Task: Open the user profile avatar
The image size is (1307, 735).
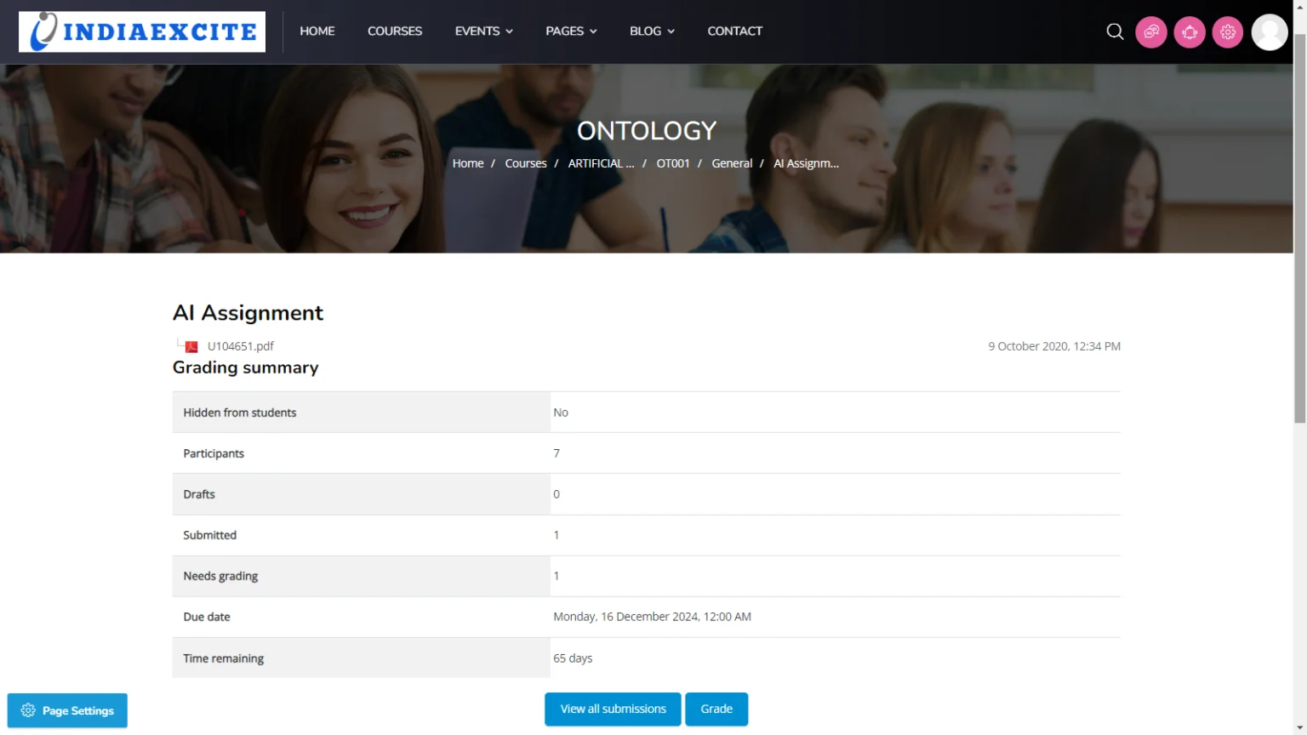Action: (x=1269, y=32)
